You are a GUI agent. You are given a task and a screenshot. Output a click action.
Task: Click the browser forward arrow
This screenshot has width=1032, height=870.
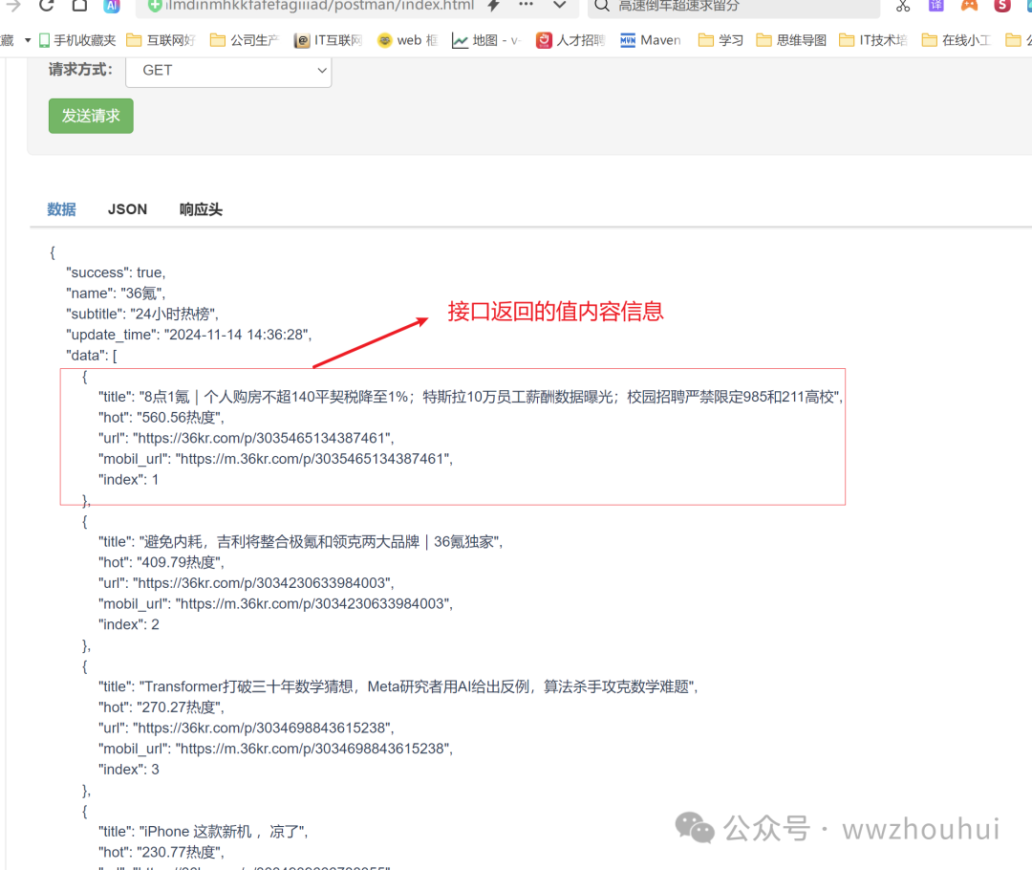pyautogui.click(x=13, y=6)
